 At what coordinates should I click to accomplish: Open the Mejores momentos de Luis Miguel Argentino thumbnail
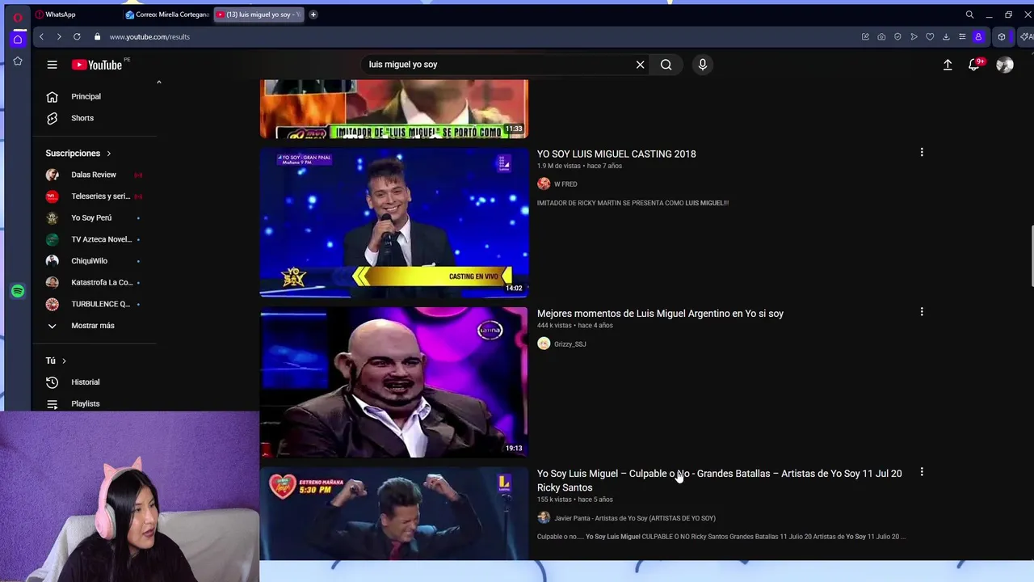click(394, 382)
